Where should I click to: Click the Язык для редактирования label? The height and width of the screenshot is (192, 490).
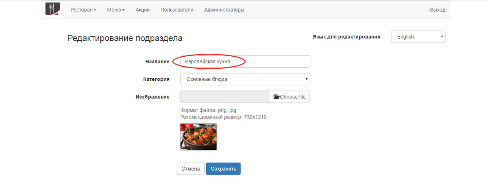click(347, 37)
